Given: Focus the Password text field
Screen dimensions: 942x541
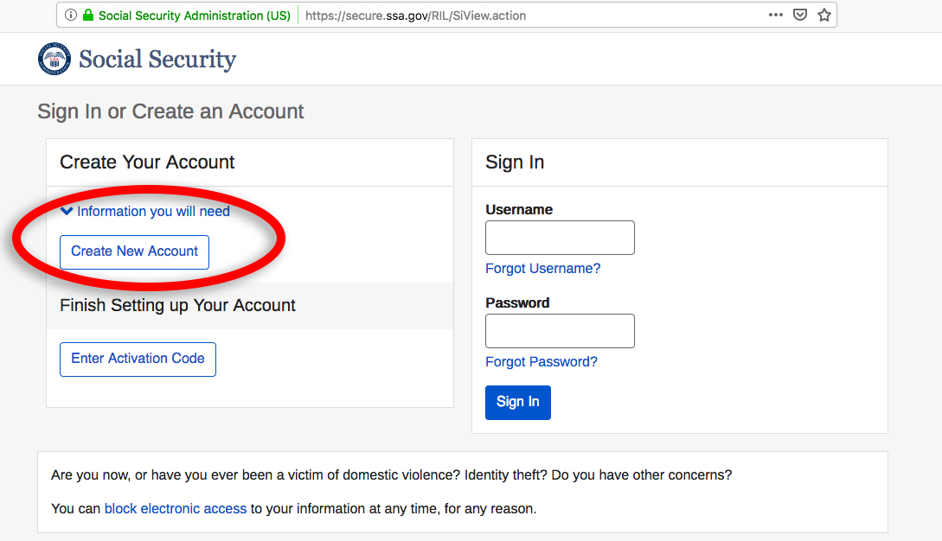Looking at the screenshot, I should point(560,331).
